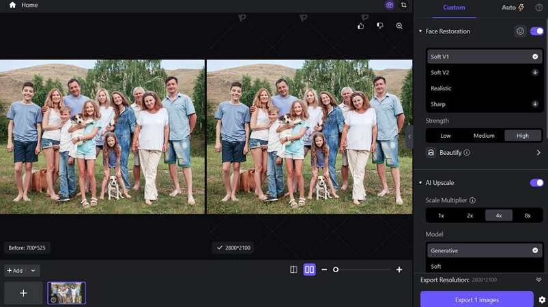This screenshot has width=548, height=307.
Task: Select the crop tool icon
Action: (403, 5)
